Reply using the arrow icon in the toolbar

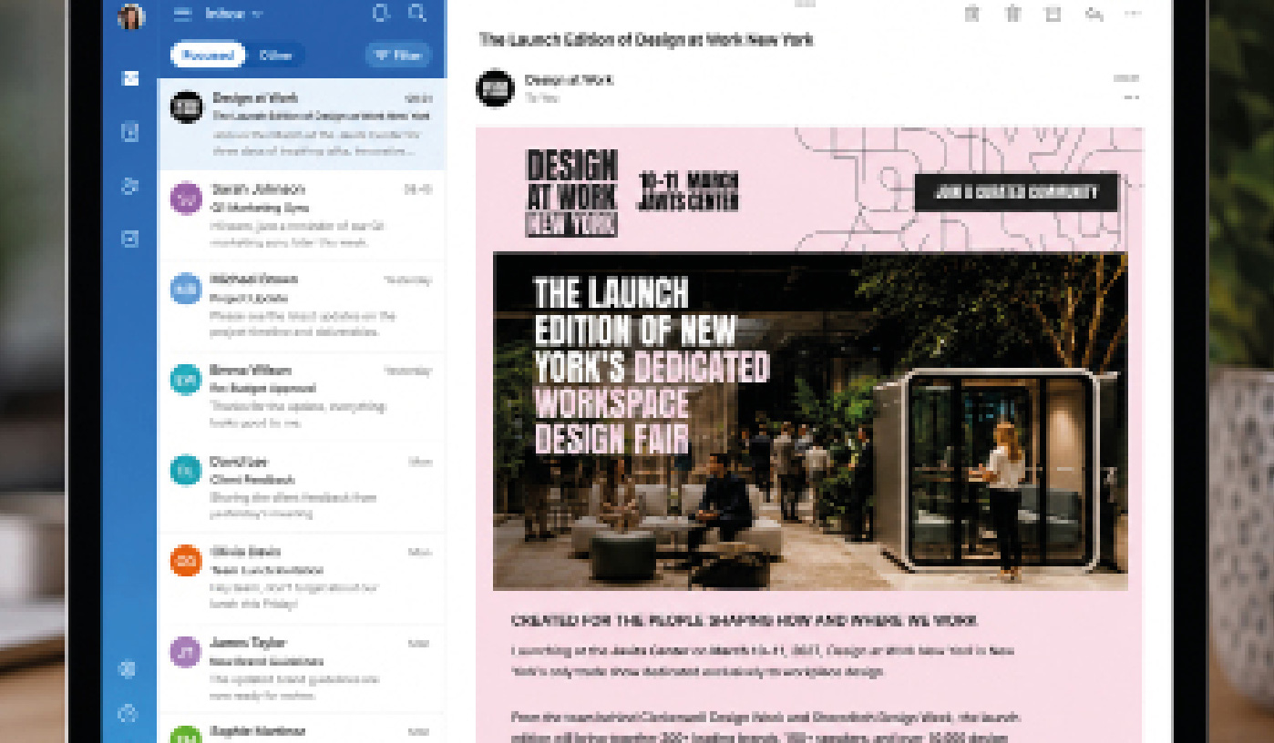[1094, 13]
